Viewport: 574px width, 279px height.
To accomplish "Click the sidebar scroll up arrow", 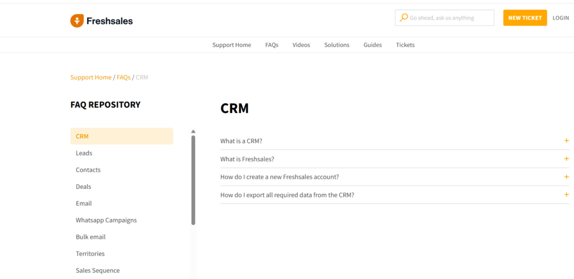I will 193,131.
